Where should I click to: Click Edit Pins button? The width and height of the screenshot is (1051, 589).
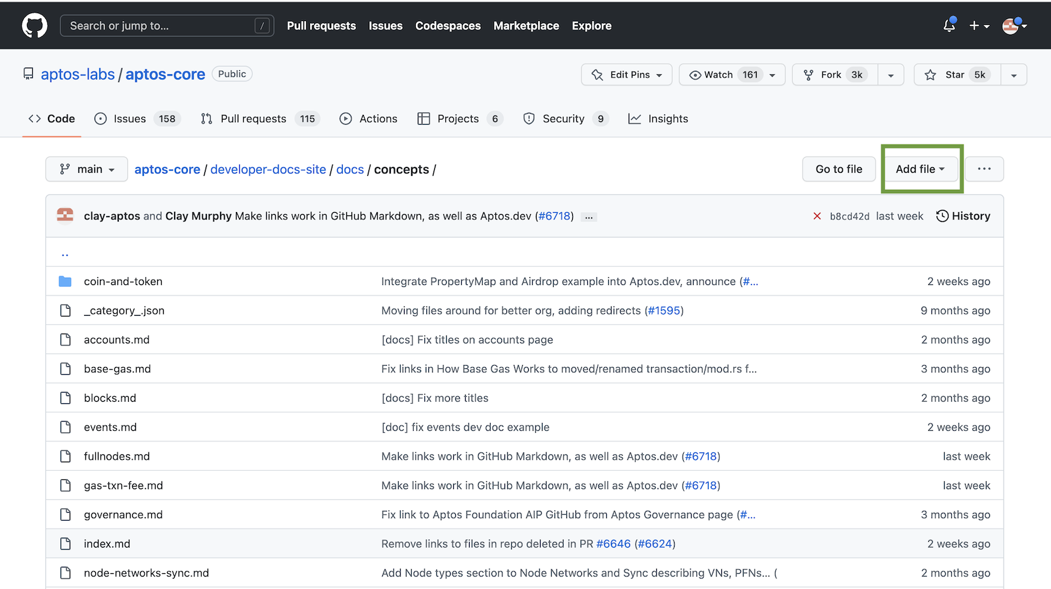626,75
